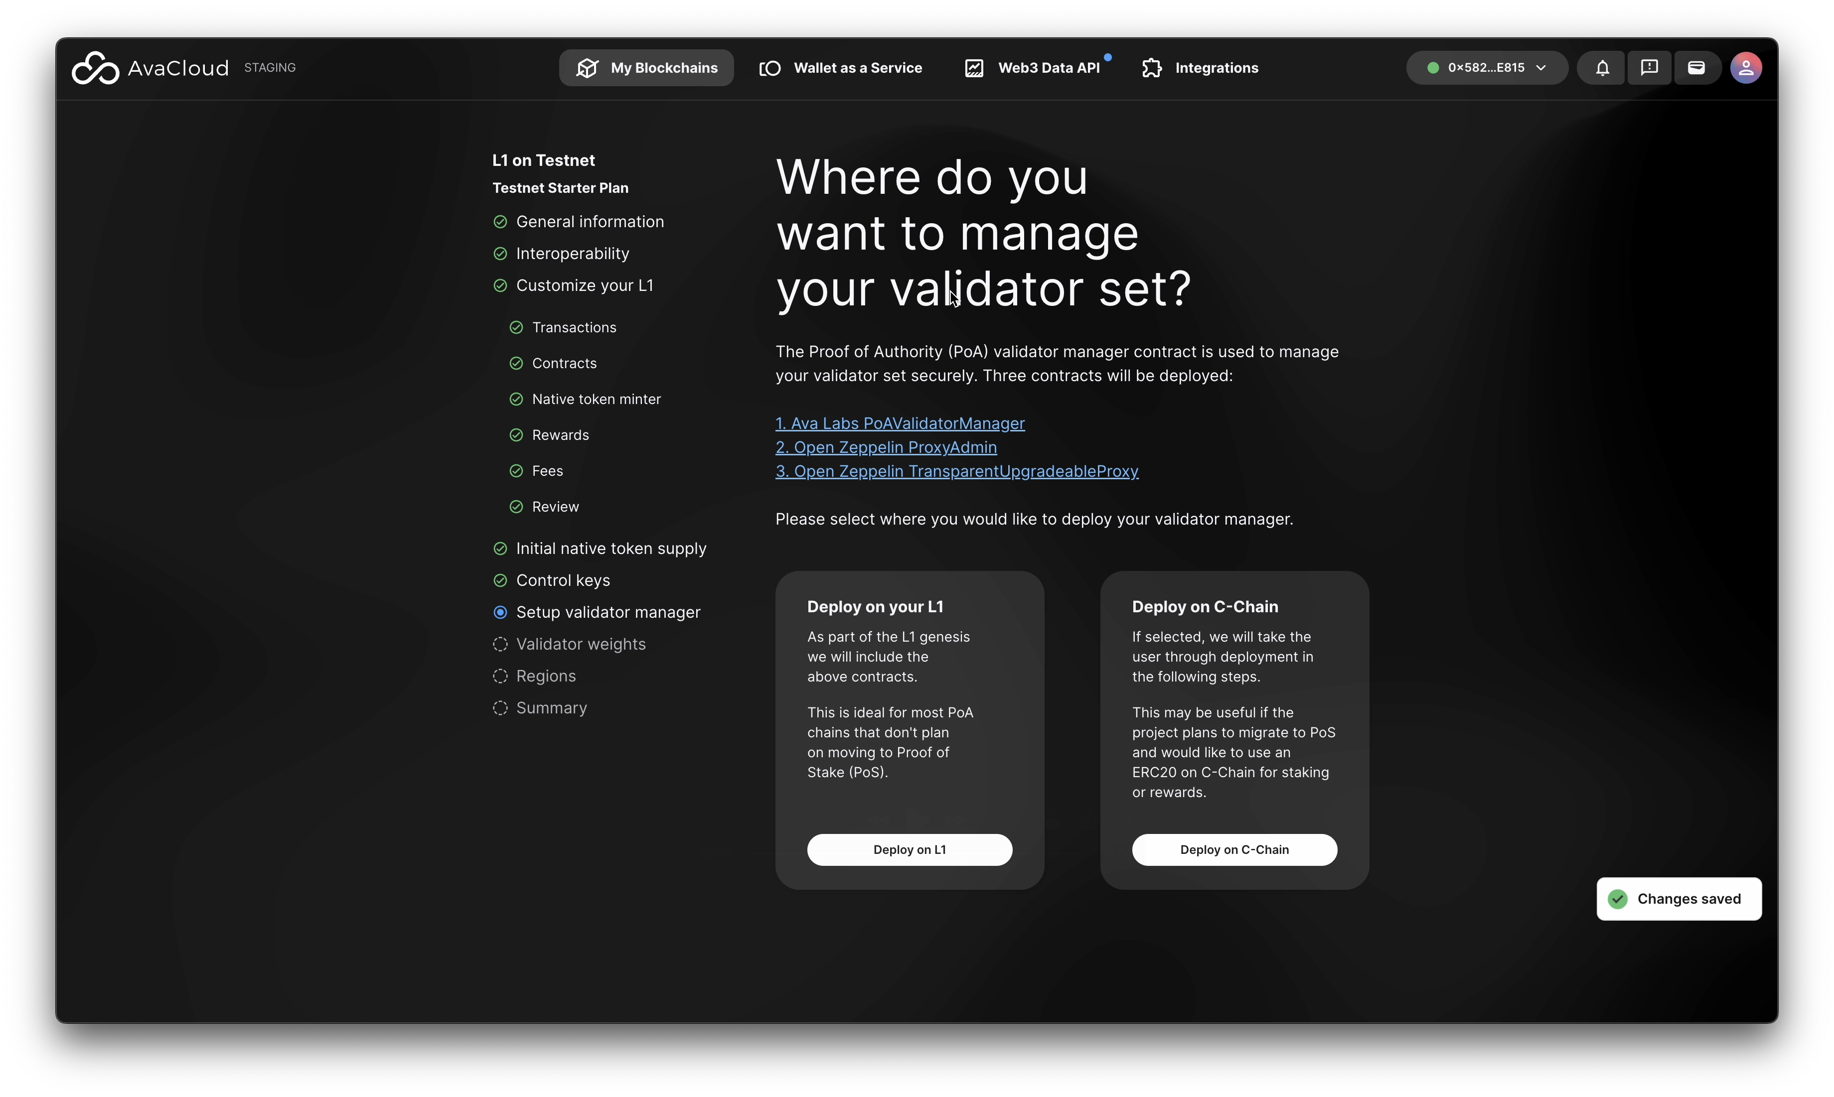The height and width of the screenshot is (1097, 1834).
Task: Open the feedback chat bubble icon
Action: [1649, 68]
